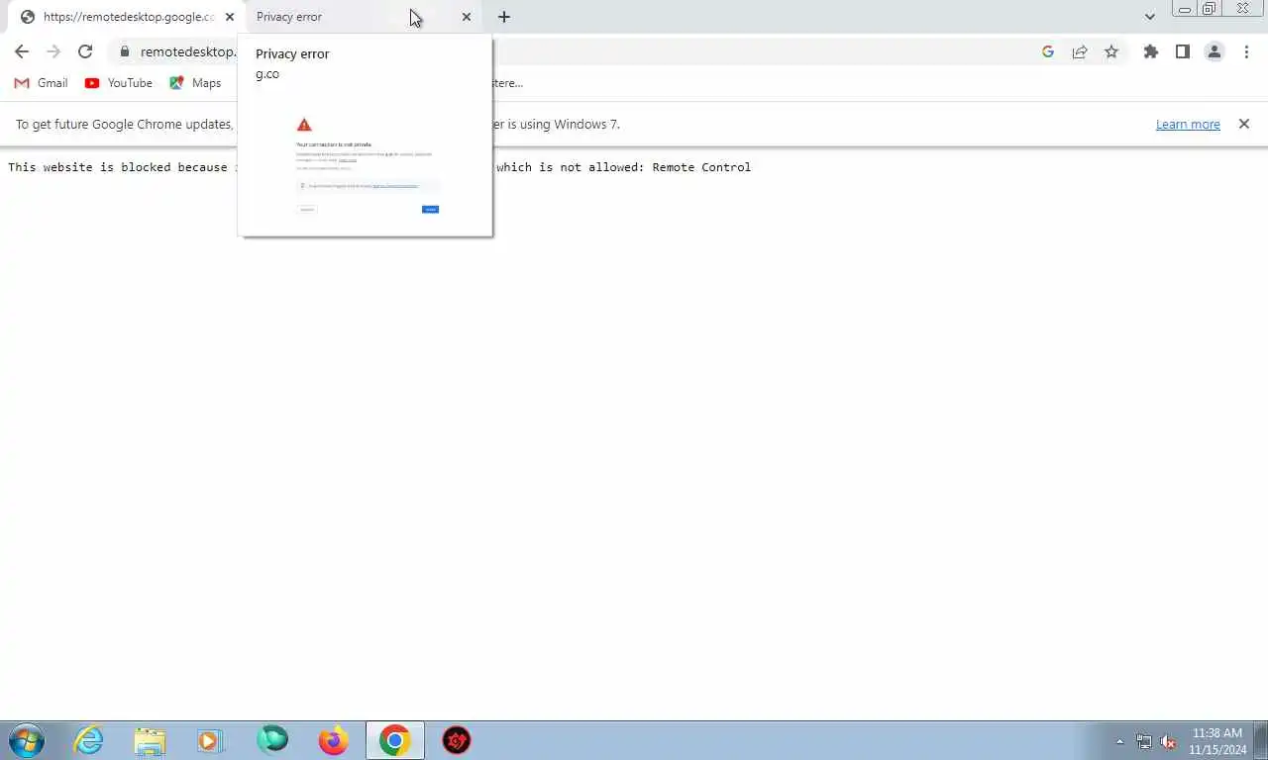Image resolution: width=1268 pixels, height=760 pixels.
Task: Toggle the side panel icon
Action: pyautogui.click(x=1183, y=51)
